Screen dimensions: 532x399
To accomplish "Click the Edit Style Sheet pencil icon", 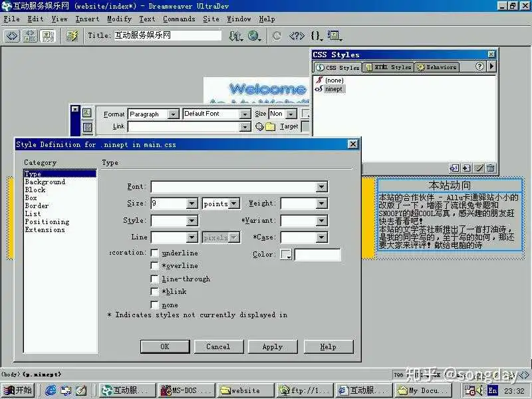I will click(x=479, y=168).
